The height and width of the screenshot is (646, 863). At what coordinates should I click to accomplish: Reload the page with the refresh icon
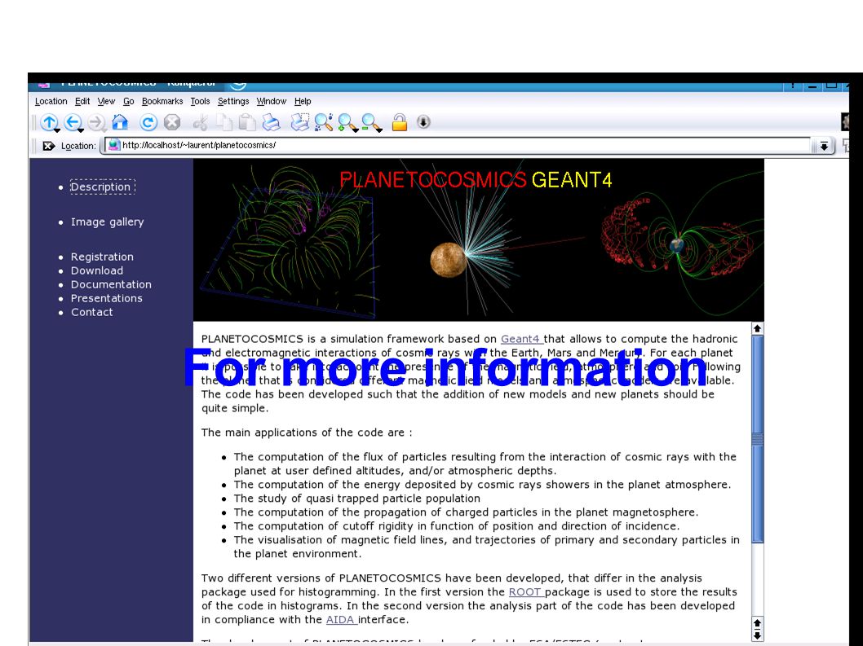point(148,122)
